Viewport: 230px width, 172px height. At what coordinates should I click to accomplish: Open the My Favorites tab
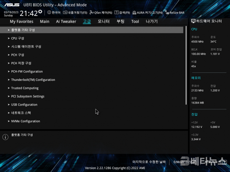pos(22,22)
